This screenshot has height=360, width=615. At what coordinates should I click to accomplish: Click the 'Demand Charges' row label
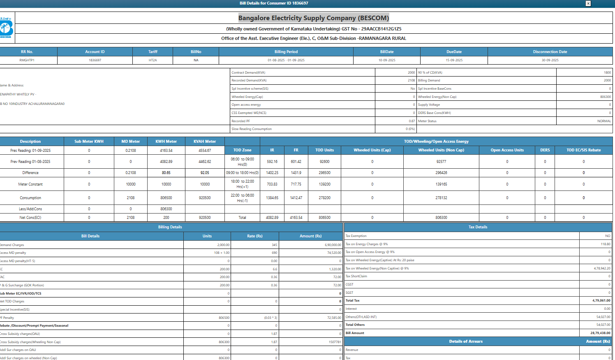pyautogui.click(x=12, y=245)
